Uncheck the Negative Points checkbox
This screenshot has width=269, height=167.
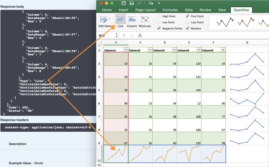(x=159, y=28)
